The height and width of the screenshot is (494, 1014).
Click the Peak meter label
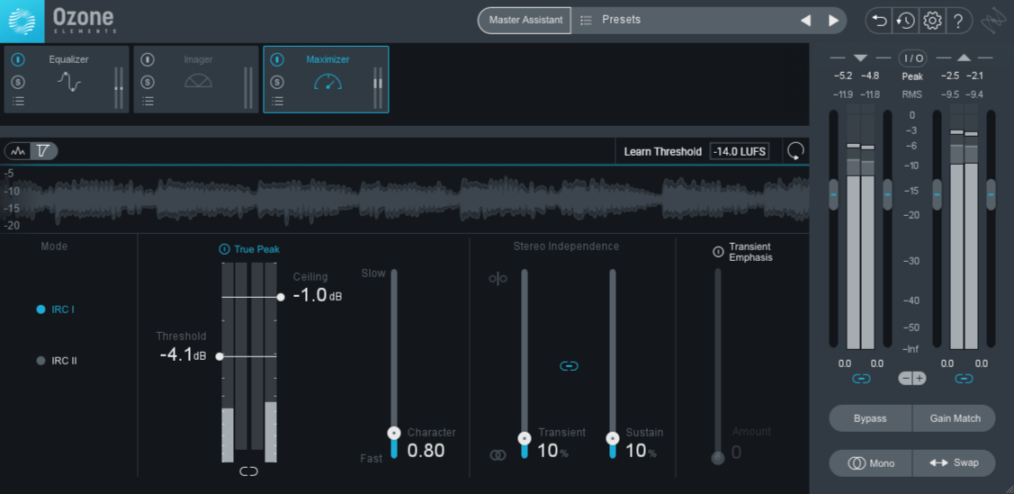[912, 76]
